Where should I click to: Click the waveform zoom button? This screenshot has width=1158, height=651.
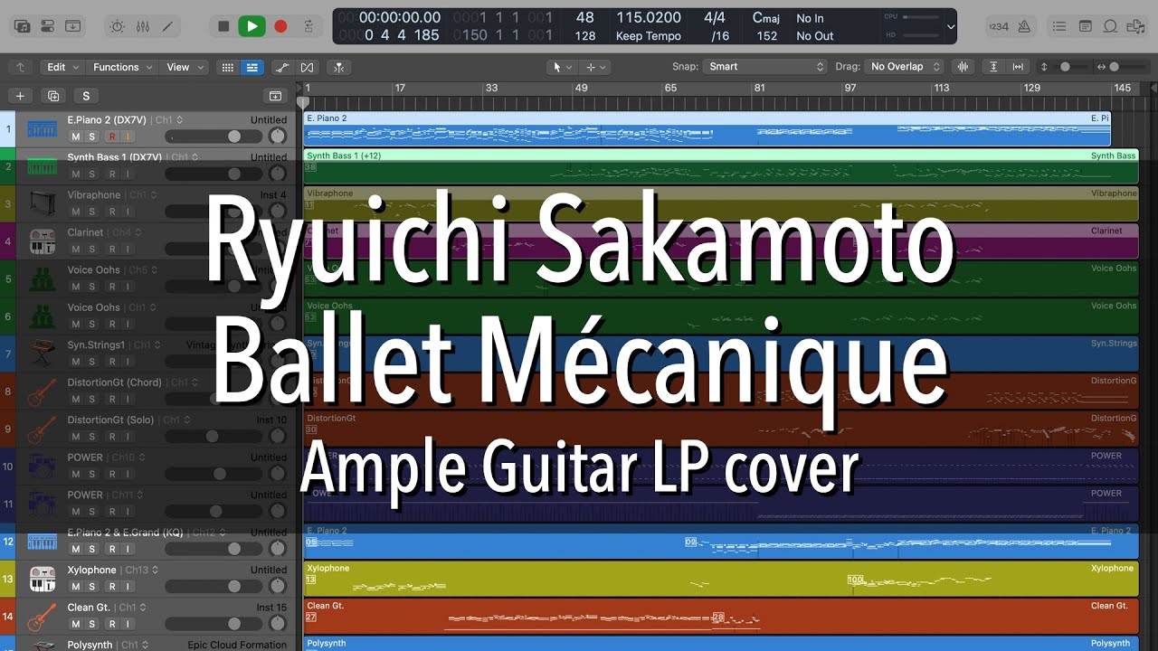963,67
